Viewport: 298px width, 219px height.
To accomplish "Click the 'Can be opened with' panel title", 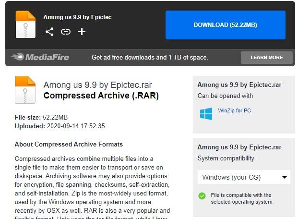I will 225,96.
